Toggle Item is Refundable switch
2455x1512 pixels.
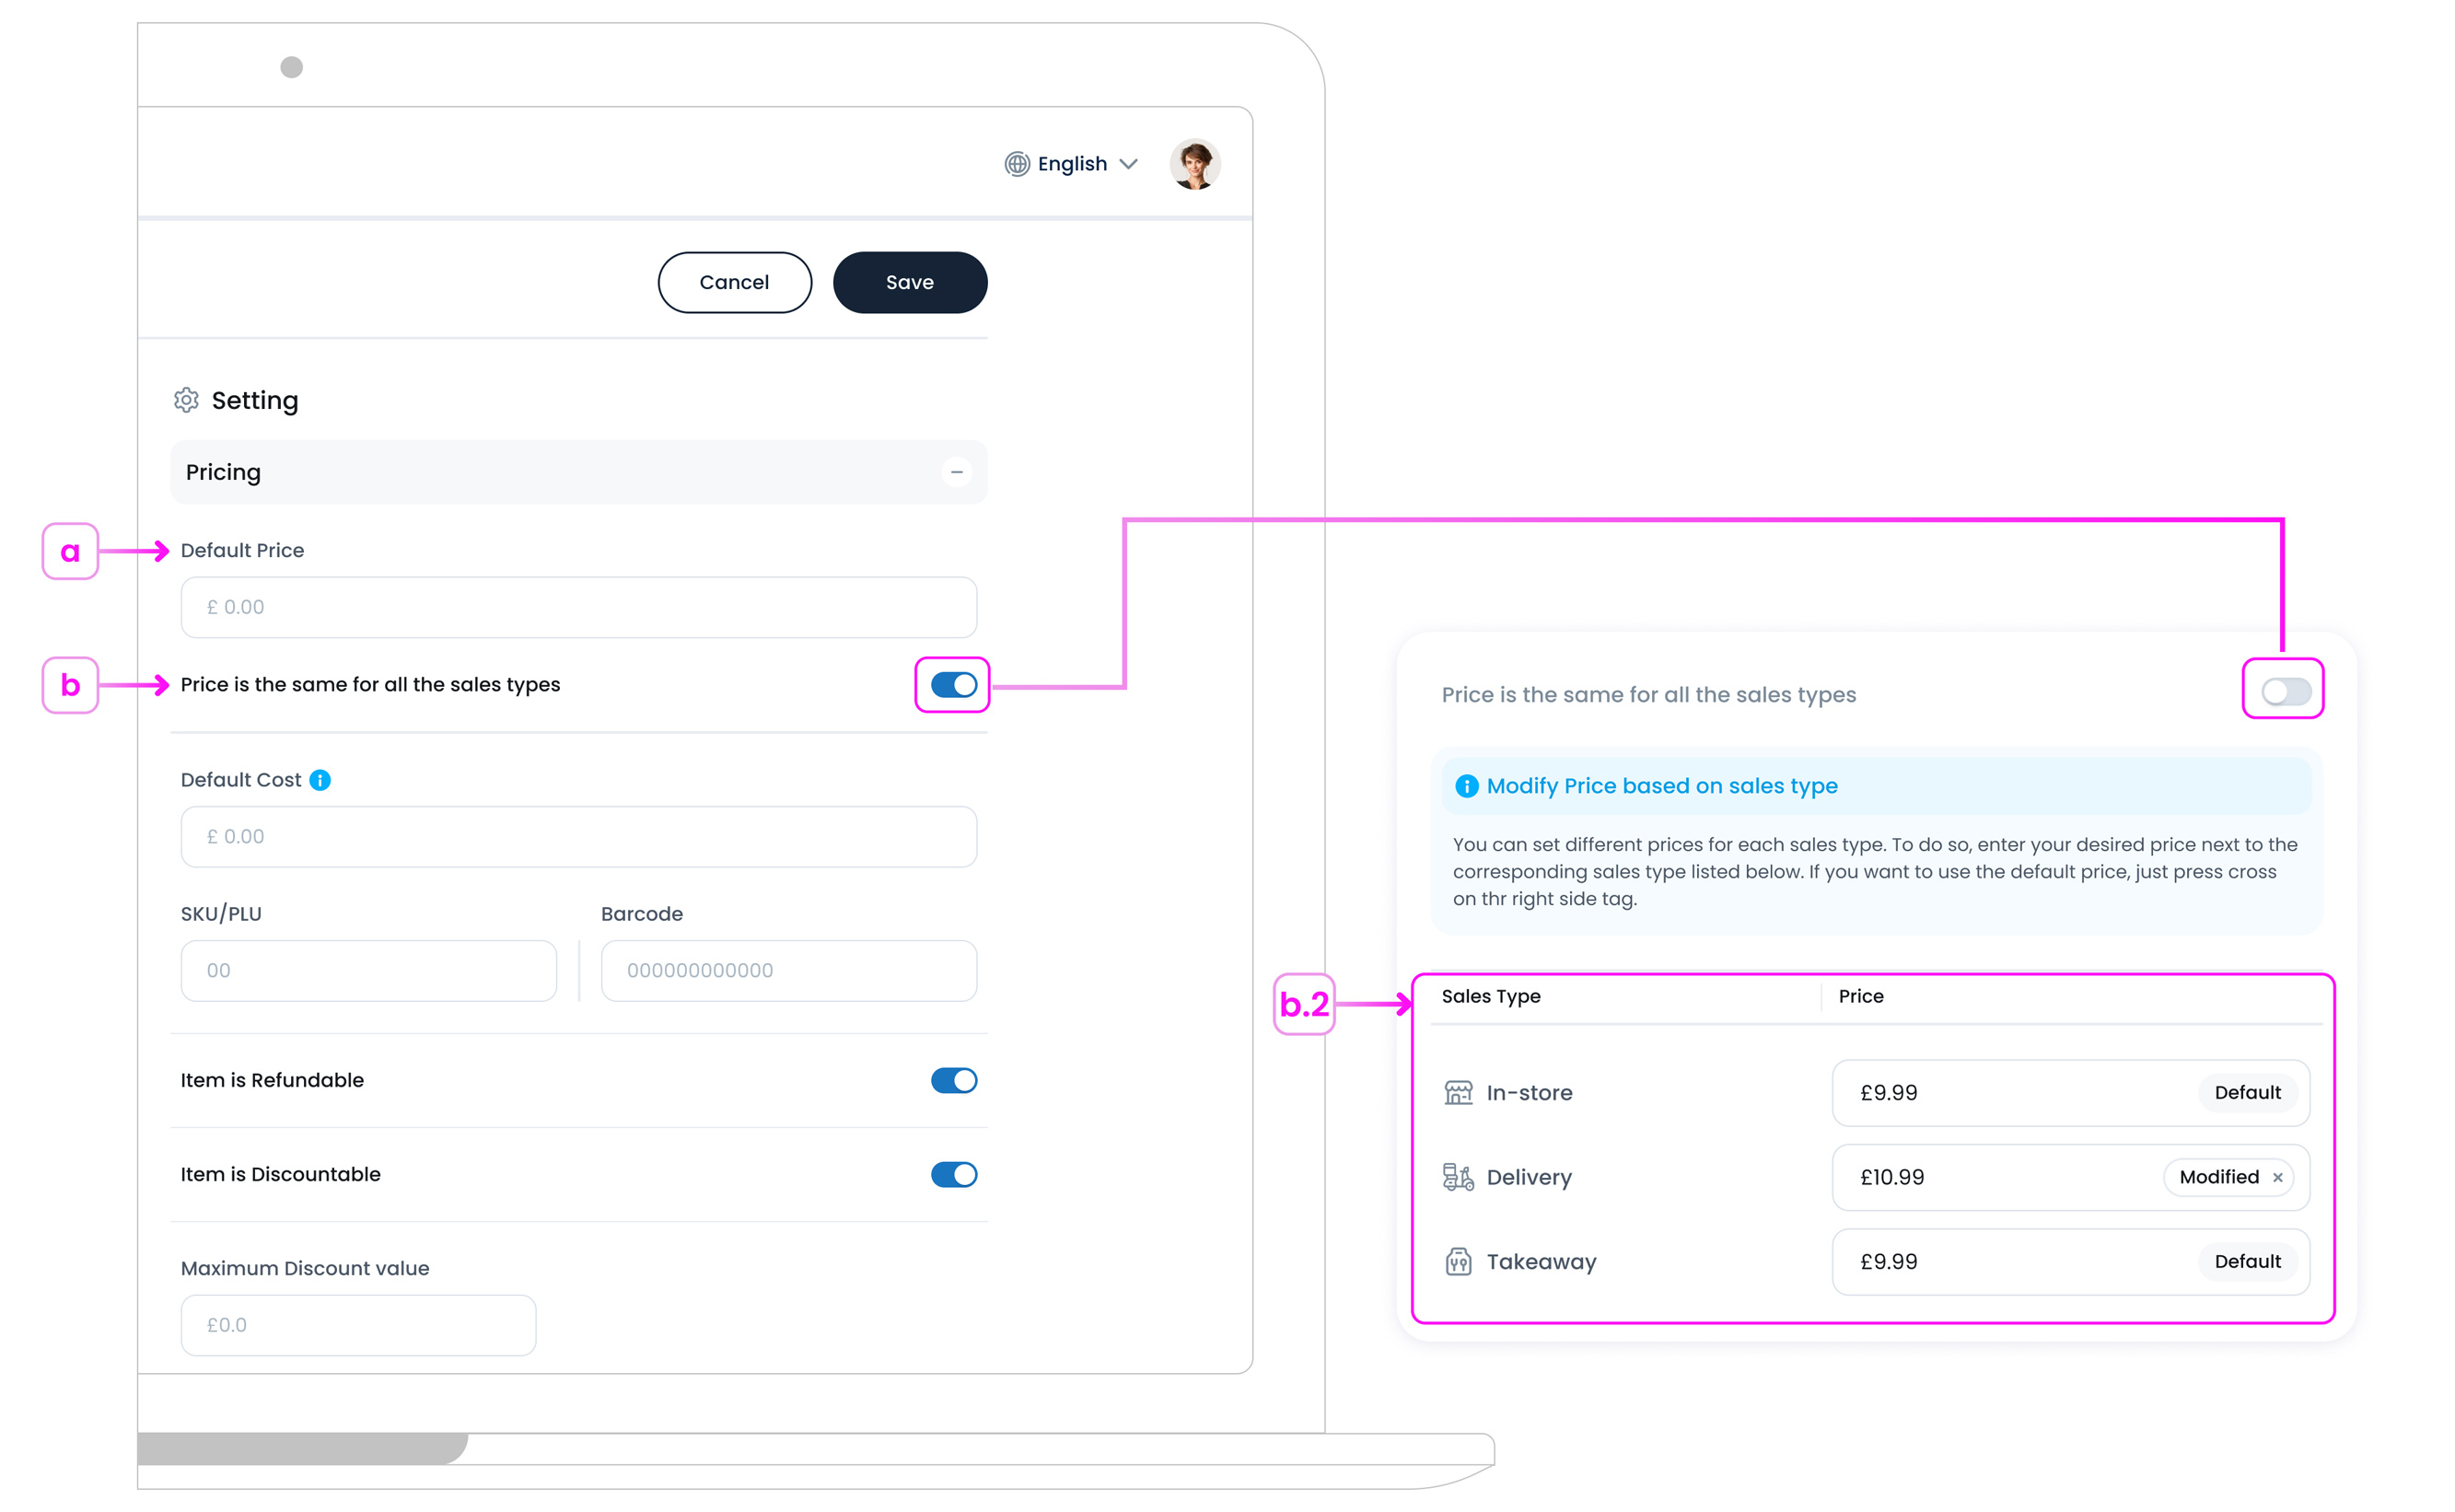coord(953,1080)
